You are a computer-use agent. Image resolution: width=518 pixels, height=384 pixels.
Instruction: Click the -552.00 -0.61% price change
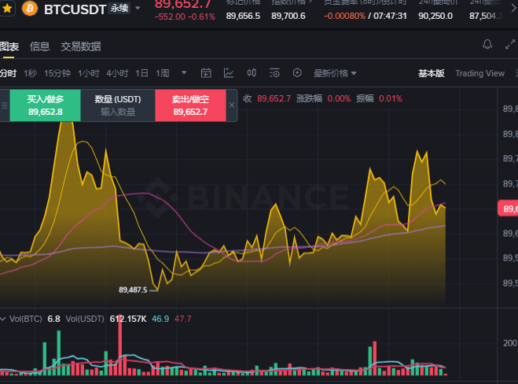pyautogui.click(x=185, y=17)
